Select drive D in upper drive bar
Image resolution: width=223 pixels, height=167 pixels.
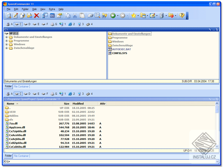[x=27, y=24]
